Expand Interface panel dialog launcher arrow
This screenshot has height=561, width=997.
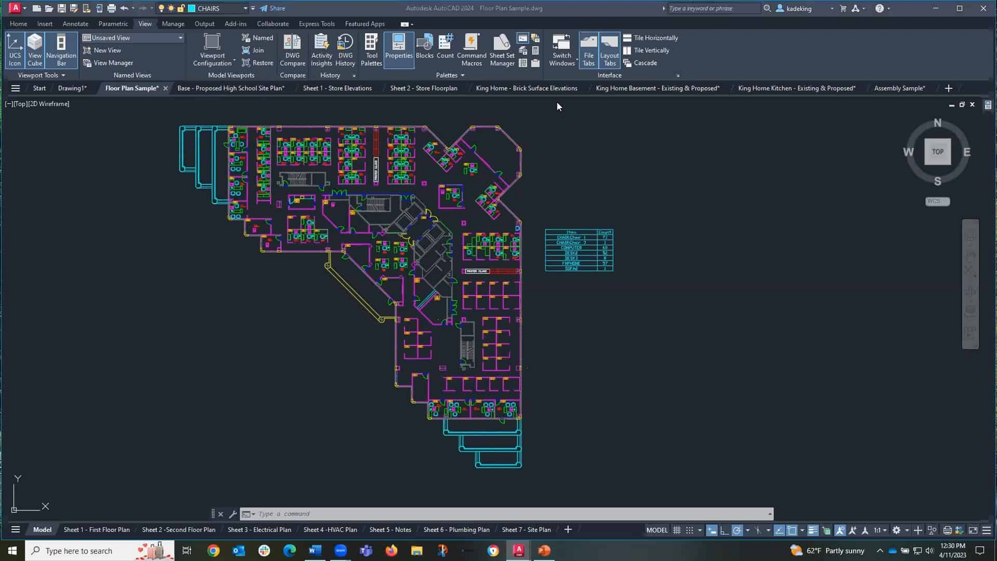coord(678,76)
